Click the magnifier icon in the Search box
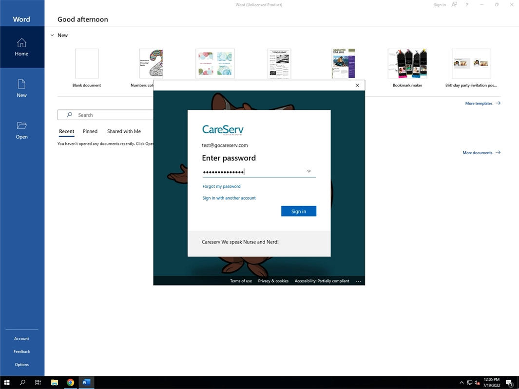This screenshot has height=389, width=519. [70, 115]
